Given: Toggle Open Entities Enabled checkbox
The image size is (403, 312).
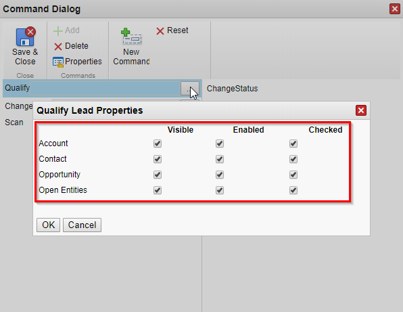Looking at the screenshot, I should click(x=220, y=190).
